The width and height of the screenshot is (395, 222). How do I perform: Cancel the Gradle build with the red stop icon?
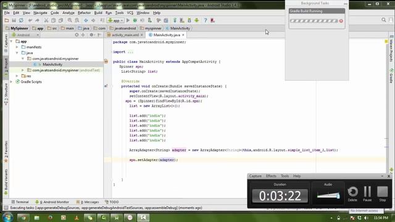tap(341, 21)
